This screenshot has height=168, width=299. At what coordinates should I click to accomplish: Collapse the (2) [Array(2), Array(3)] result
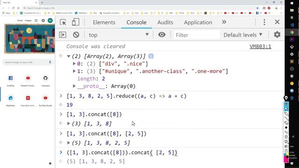click(x=69, y=56)
